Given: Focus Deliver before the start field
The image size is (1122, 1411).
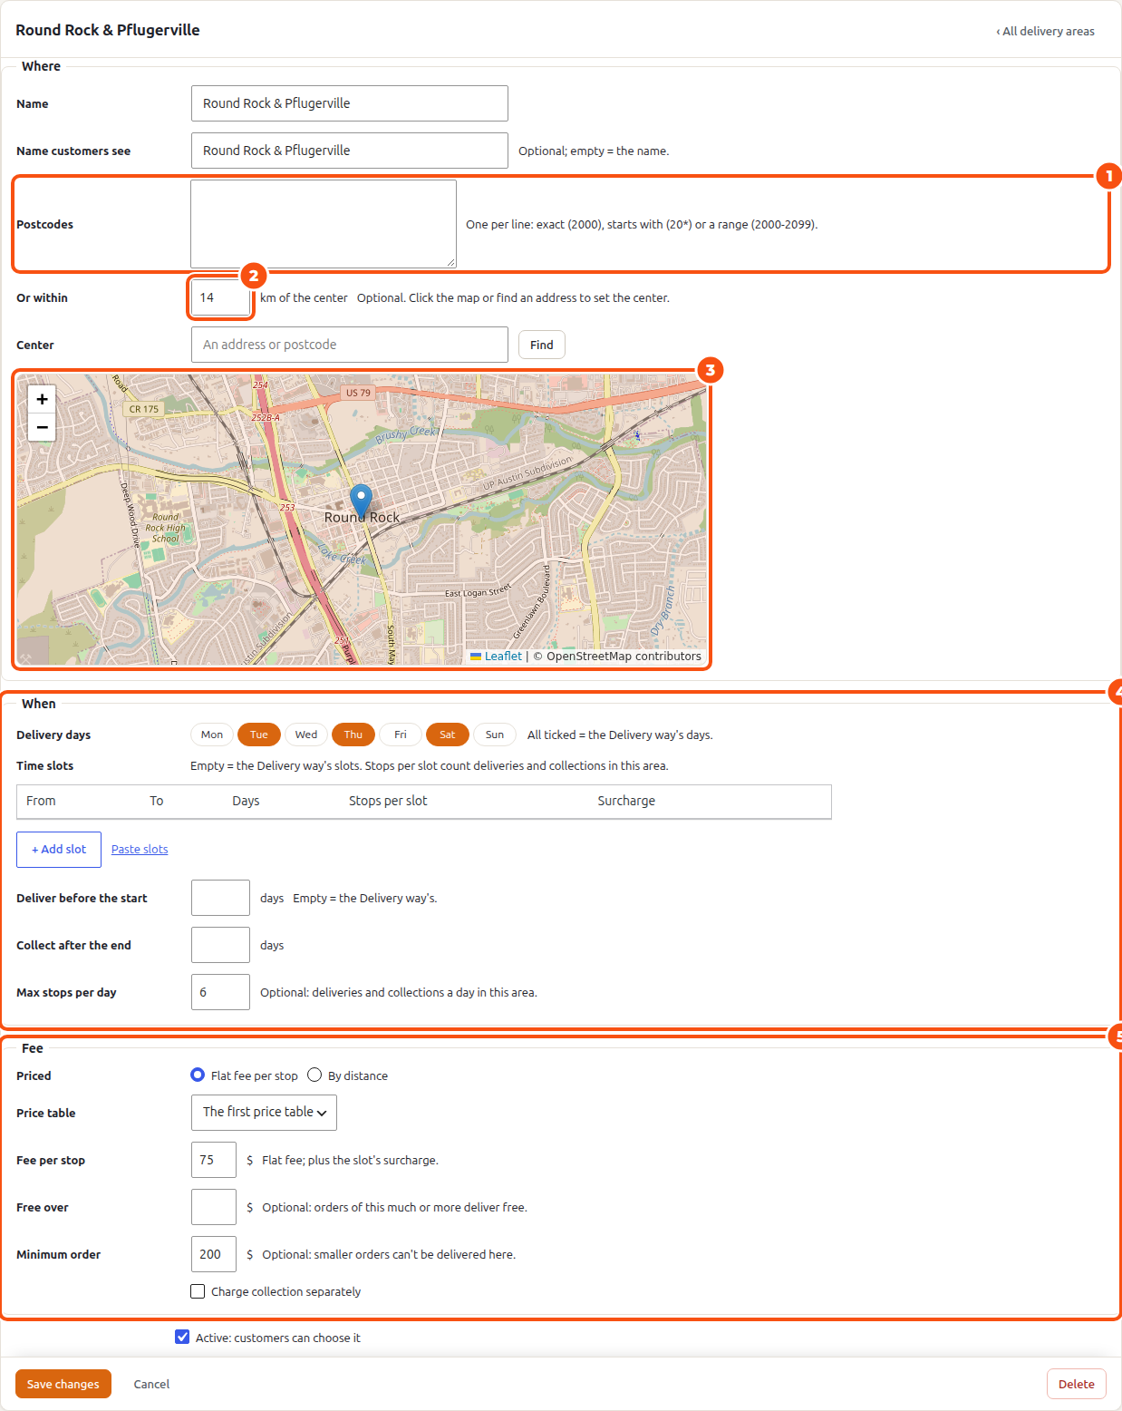Looking at the screenshot, I should click(220, 898).
